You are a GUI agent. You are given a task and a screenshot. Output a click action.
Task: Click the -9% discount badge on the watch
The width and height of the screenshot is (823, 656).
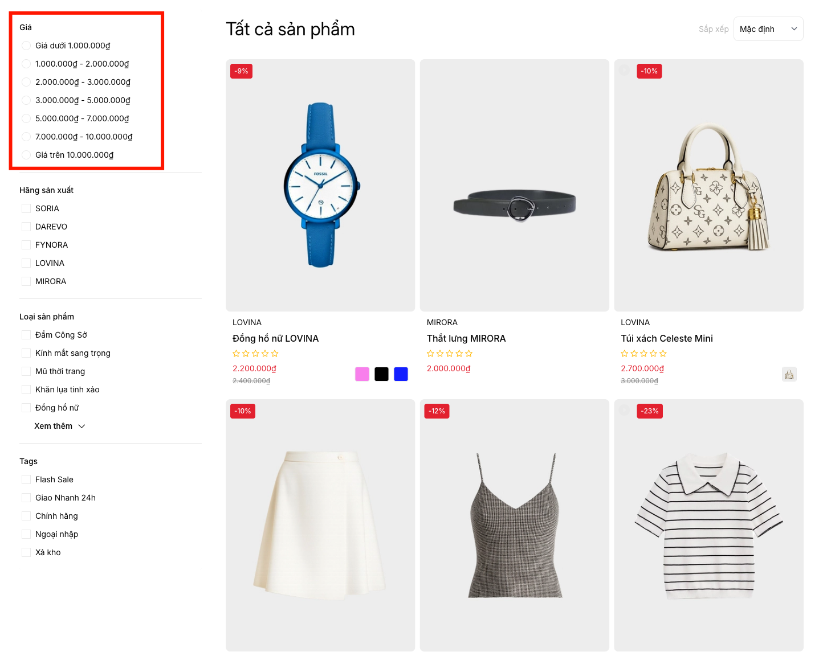pos(242,71)
